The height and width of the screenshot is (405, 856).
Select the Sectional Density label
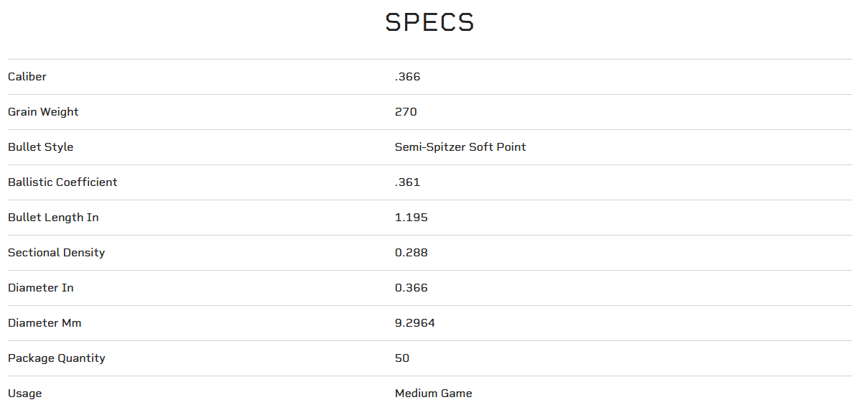point(56,253)
